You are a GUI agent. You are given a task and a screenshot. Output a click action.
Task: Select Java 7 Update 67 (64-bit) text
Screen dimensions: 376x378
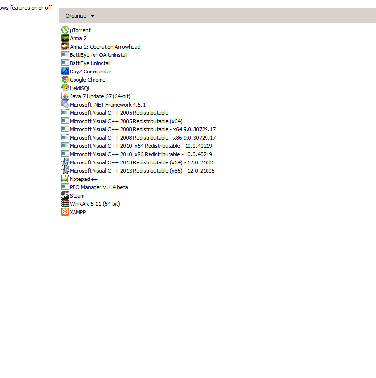coord(100,96)
